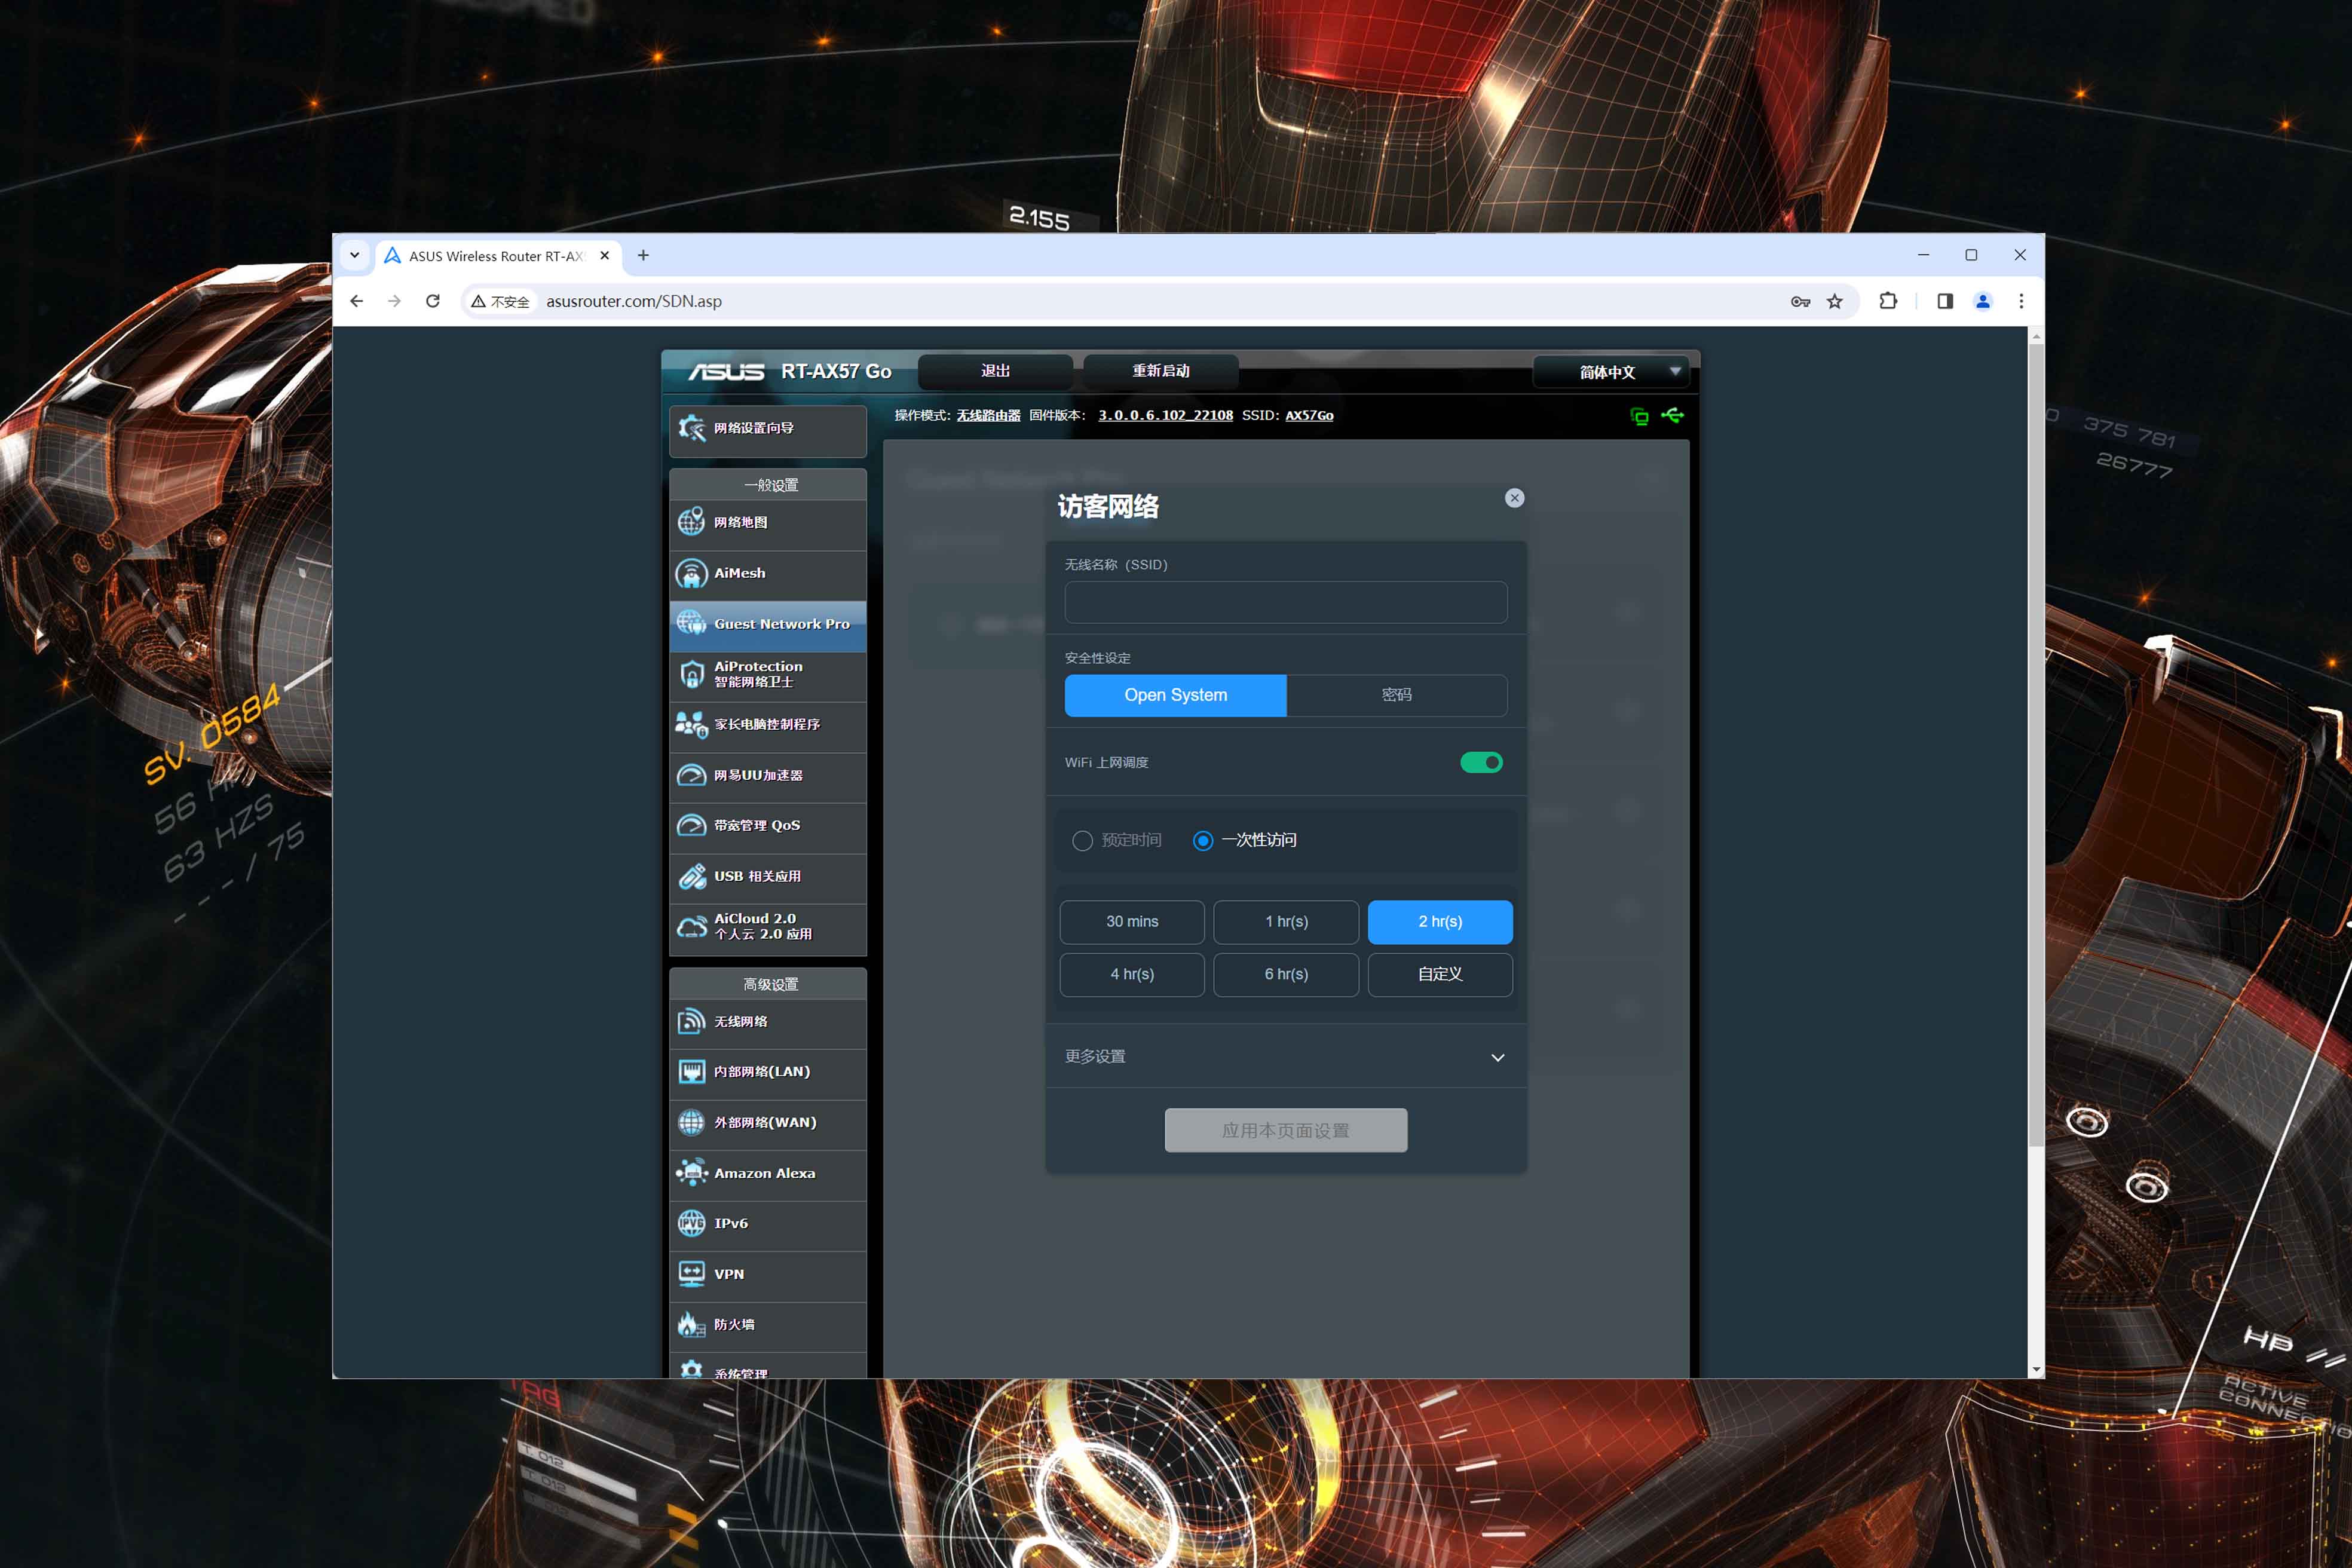Screen dimensions: 2352x1568
Task: Click the not secure site info badge
Action: tap(501, 301)
